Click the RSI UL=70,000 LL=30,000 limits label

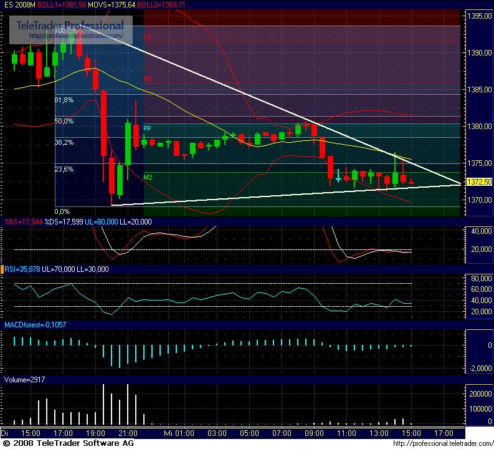click(75, 269)
